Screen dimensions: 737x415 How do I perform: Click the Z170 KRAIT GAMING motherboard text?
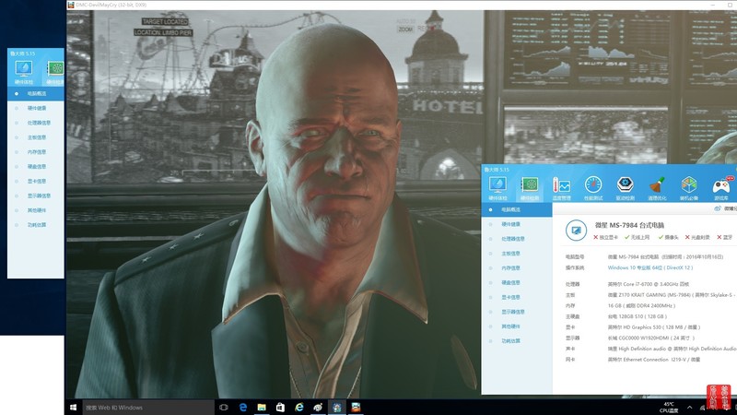point(672,295)
